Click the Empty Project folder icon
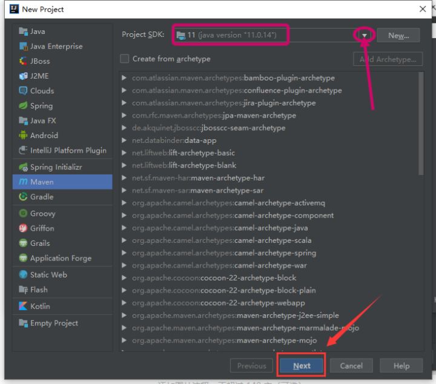The height and width of the screenshot is (384, 436). point(24,323)
